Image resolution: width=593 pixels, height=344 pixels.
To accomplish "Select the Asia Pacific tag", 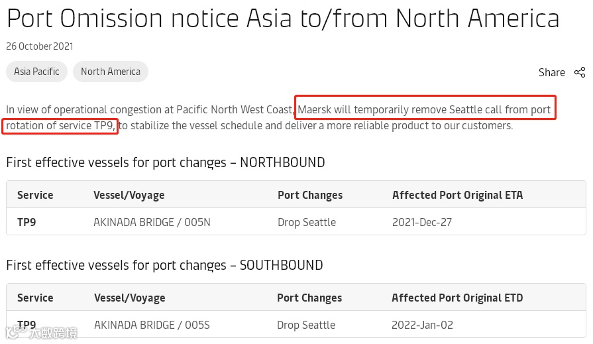I will click(x=36, y=72).
